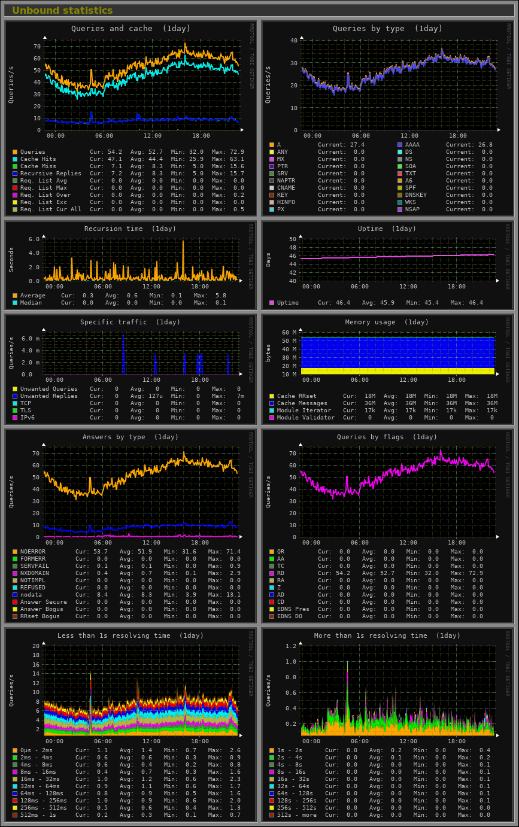Open the Specific traffic graph

point(131,369)
